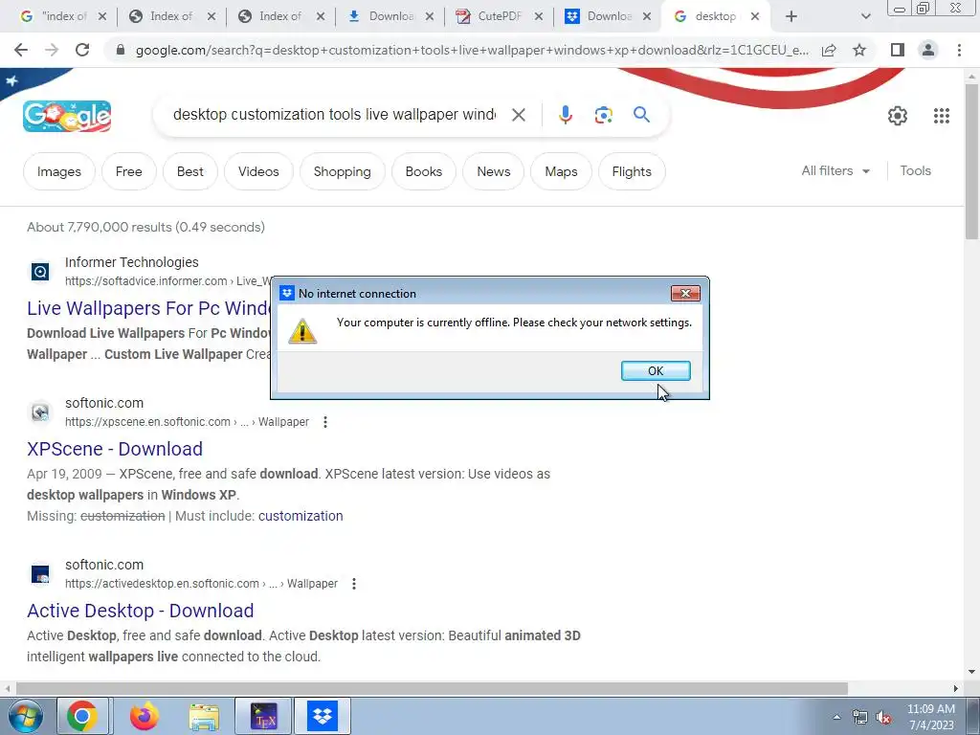Open Chrome three-dot menu
This screenshot has width=980, height=735.
click(x=959, y=50)
